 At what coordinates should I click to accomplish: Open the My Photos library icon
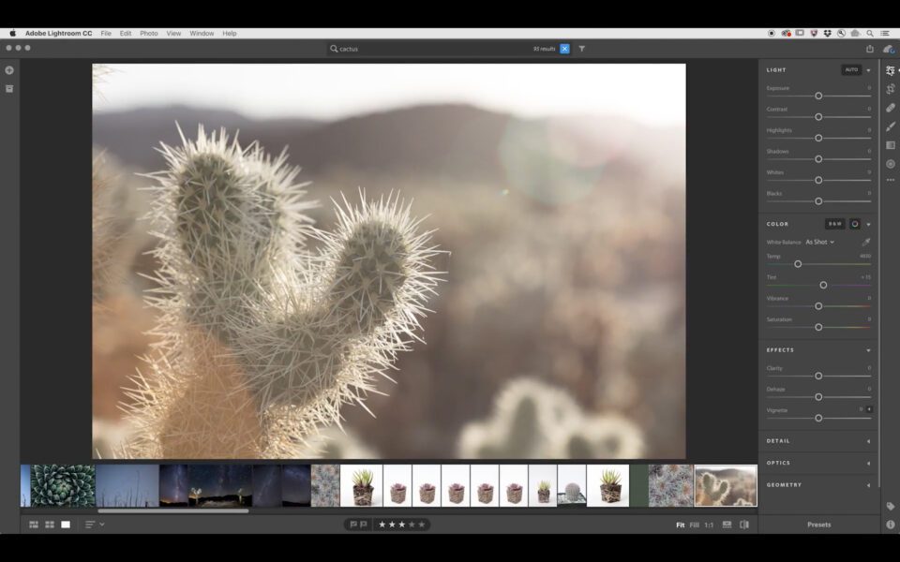[9, 89]
